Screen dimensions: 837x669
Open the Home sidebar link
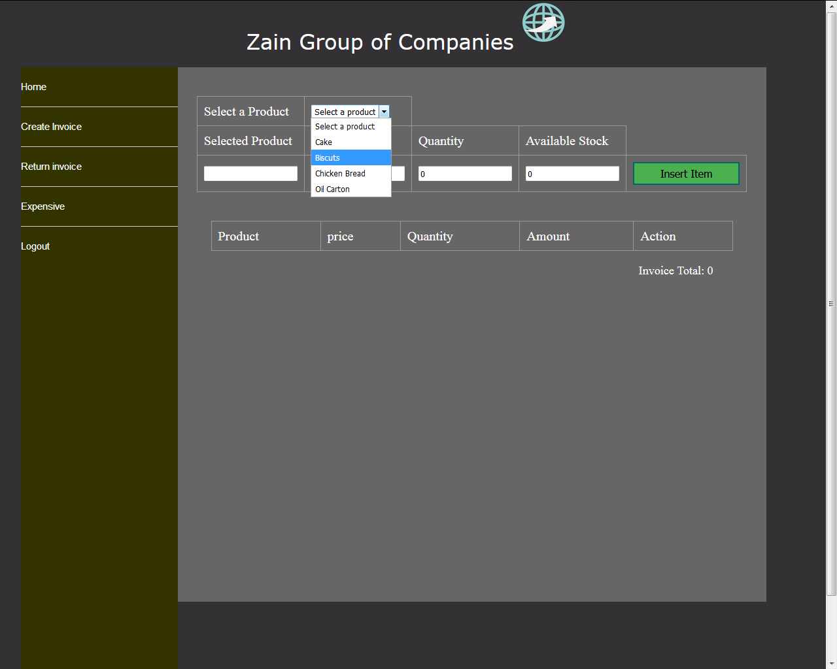[33, 87]
